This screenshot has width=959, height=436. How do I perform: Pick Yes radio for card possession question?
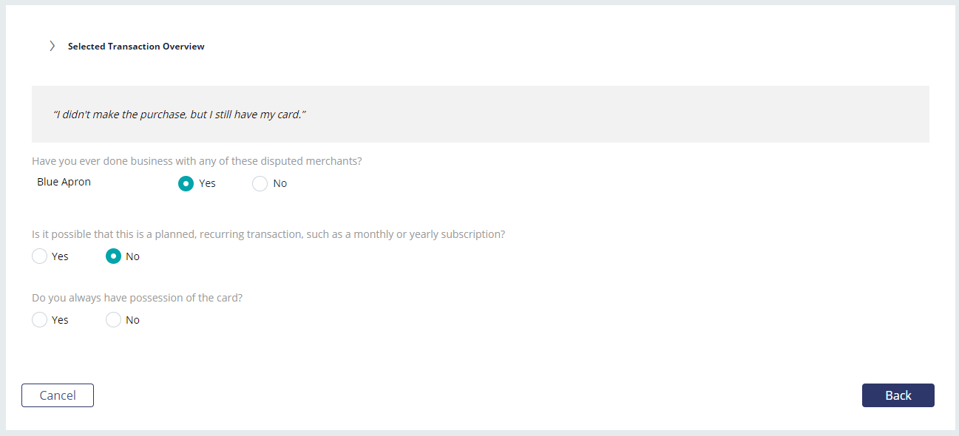click(39, 320)
